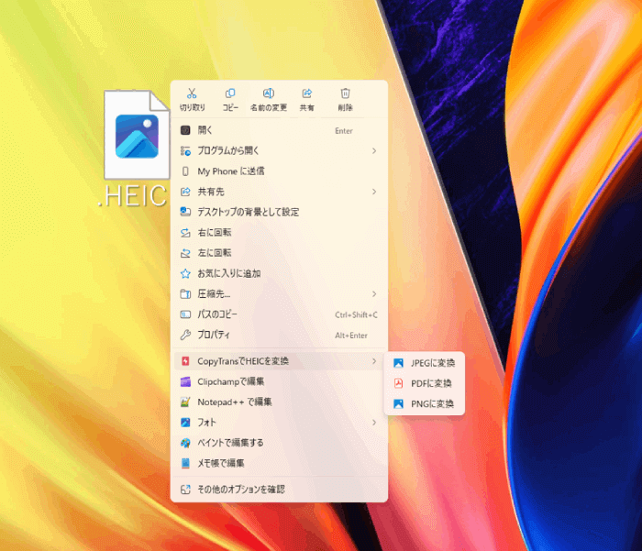Select お気に入りに追加
642x551 pixels.
coord(279,273)
